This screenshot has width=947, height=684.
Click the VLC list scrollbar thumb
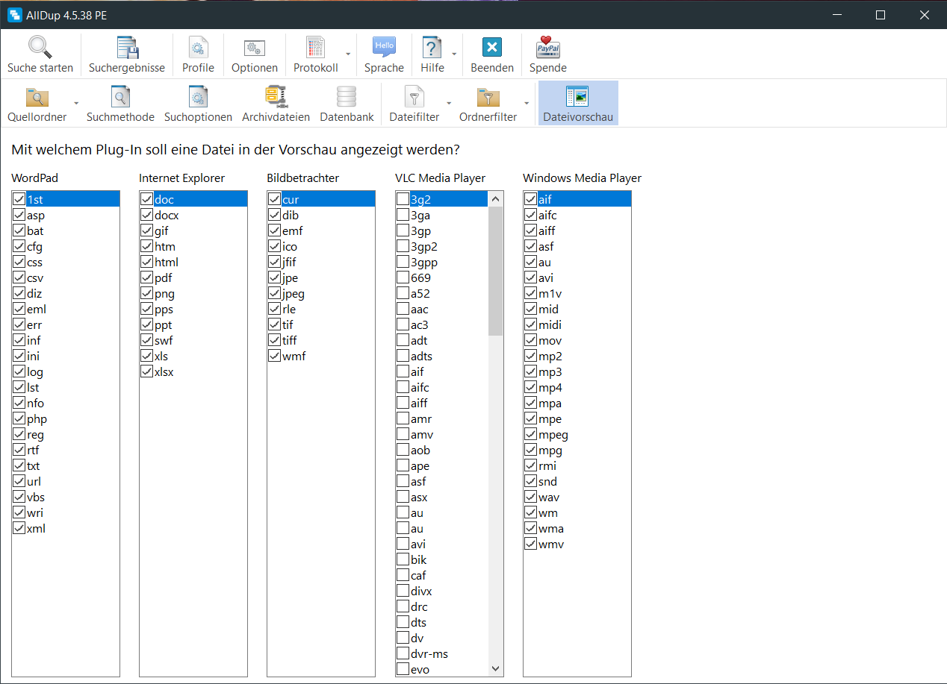(495, 271)
